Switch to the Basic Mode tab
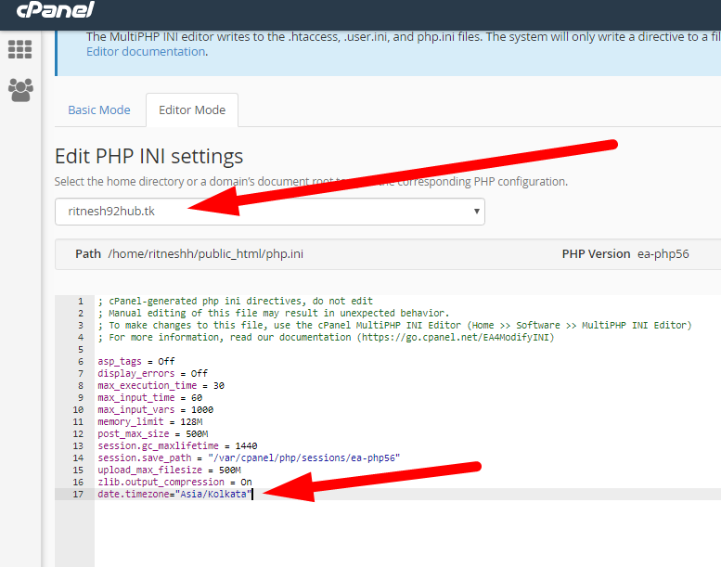The image size is (721, 567). 99,110
